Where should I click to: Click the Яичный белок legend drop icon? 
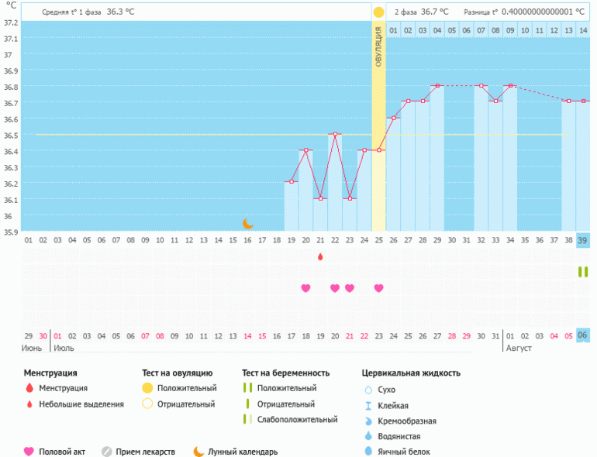[368, 452]
